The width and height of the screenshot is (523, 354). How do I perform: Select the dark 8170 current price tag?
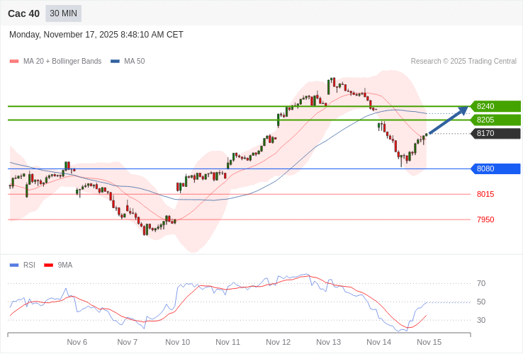[x=495, y=133]
